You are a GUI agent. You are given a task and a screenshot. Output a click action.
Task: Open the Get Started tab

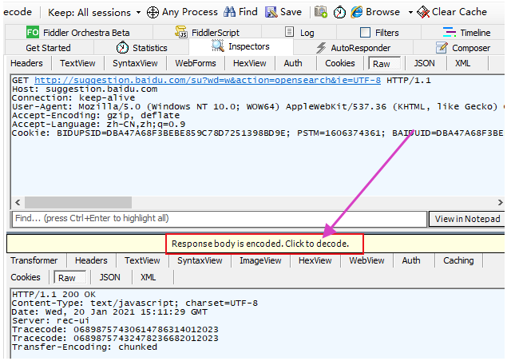[48, 48]
